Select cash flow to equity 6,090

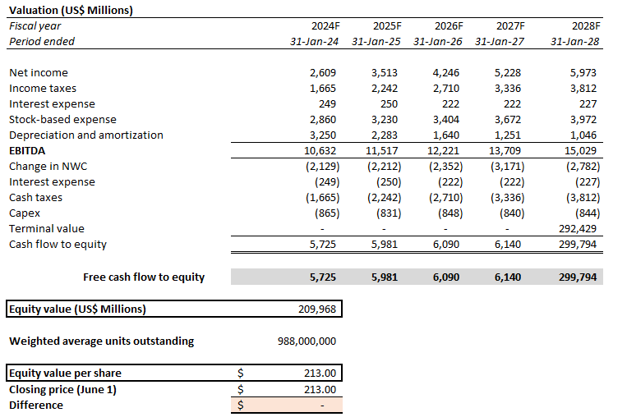pos(446,244)
